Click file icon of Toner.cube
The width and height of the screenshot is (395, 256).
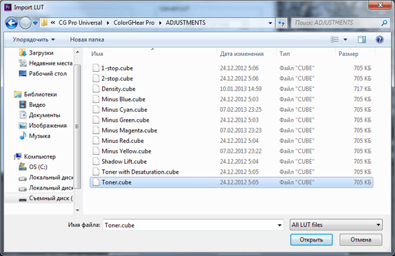(95, 182)
